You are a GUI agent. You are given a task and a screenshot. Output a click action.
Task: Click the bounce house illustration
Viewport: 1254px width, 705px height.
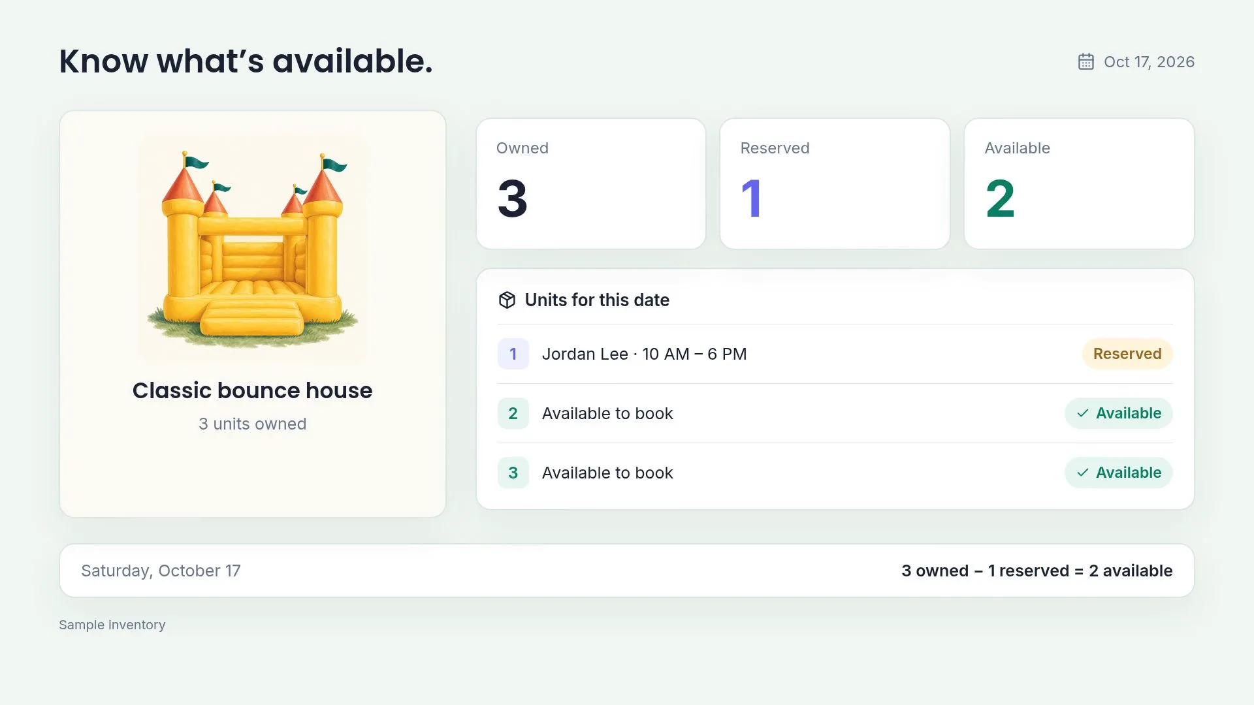[x=253, y=248]
